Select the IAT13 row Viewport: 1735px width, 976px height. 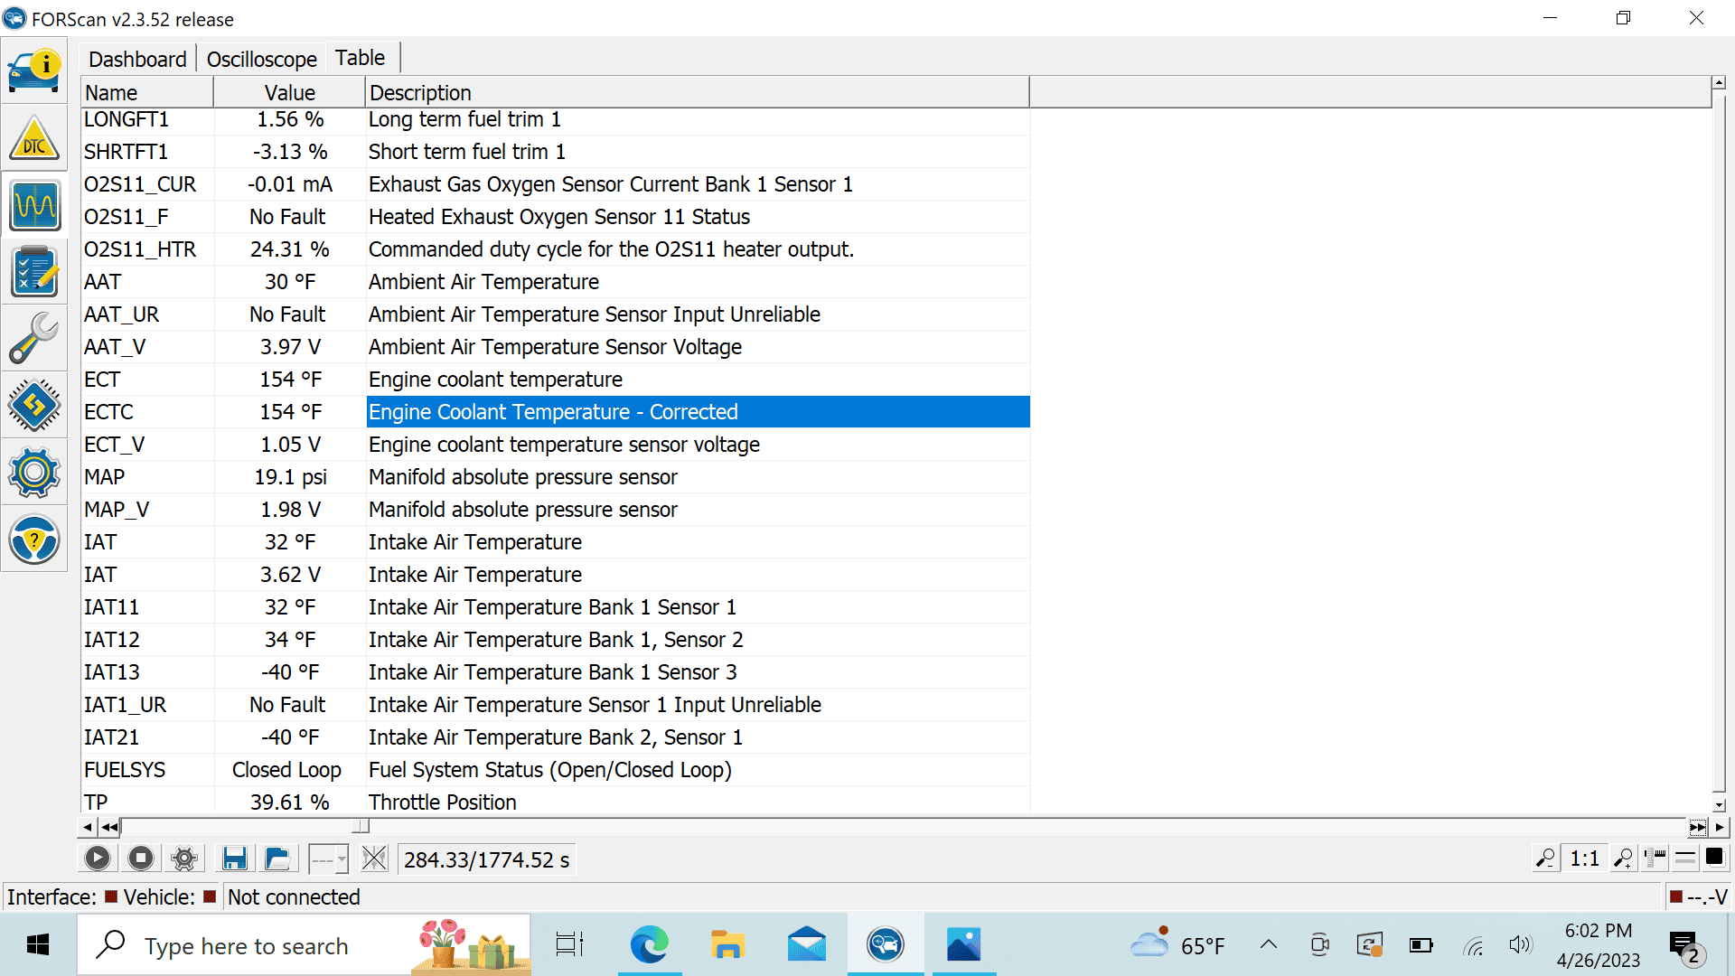[x=555, y=672]
